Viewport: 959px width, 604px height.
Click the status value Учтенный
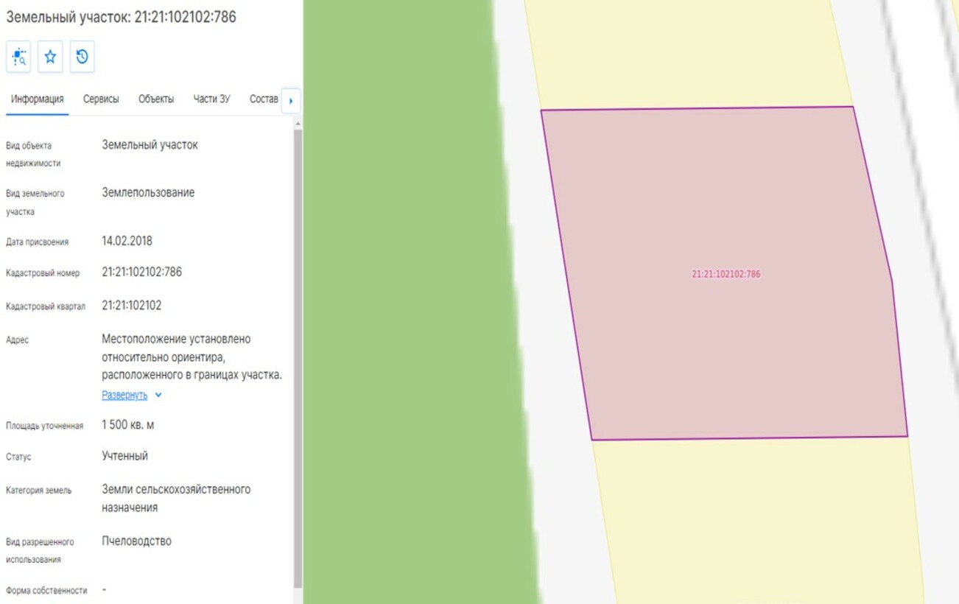point(124,456)
